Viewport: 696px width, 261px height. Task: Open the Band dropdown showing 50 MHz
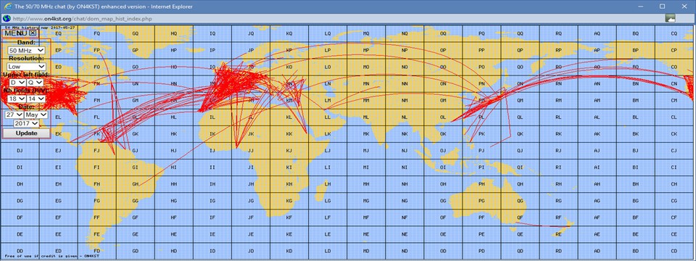pos(26,51)
